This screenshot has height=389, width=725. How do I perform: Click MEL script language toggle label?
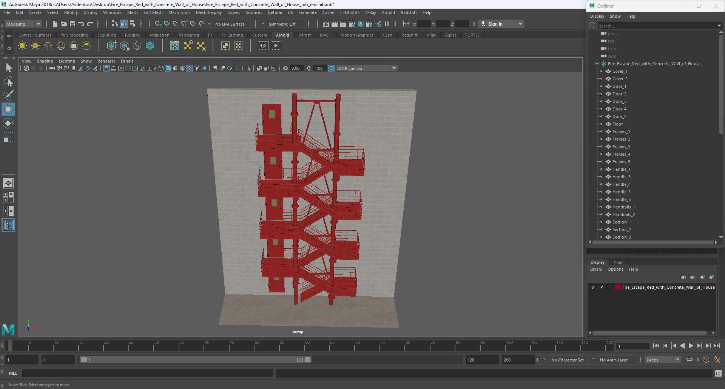pyautogui.click(x=13, y=373)
